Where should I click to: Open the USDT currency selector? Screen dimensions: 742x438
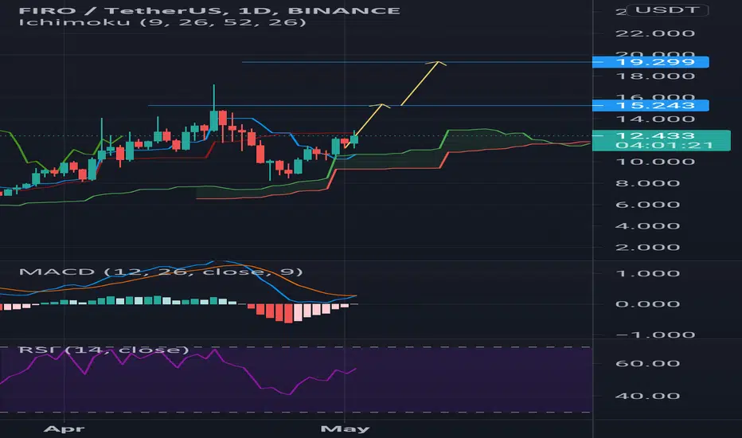667,10
